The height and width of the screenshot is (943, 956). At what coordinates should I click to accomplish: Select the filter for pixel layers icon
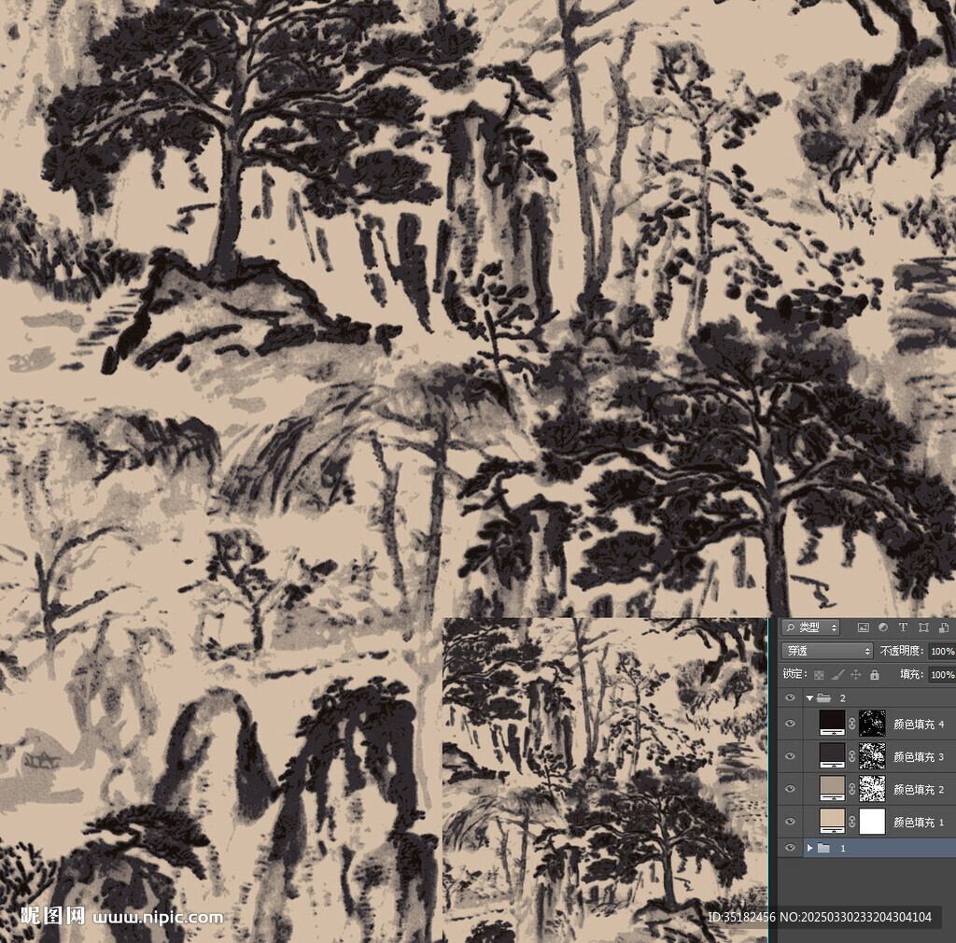tap(865, 627)
